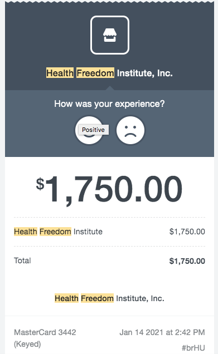Screen dimensions: 218x354
Task: Open Health Freedom Institute, Inc. header title
Action: [109, 73]
